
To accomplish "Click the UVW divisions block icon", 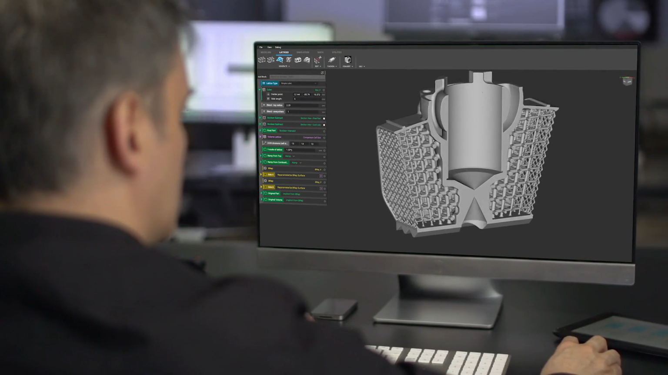I will (x=265, y=143).
